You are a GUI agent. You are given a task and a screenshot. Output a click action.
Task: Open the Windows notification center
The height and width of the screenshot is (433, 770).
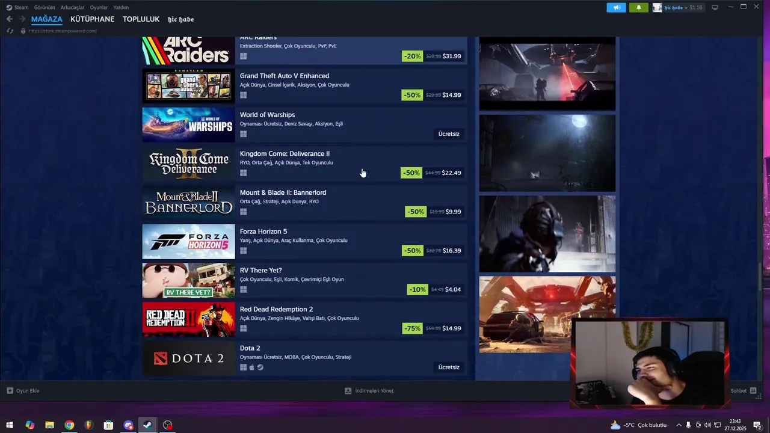click(757, 425)
